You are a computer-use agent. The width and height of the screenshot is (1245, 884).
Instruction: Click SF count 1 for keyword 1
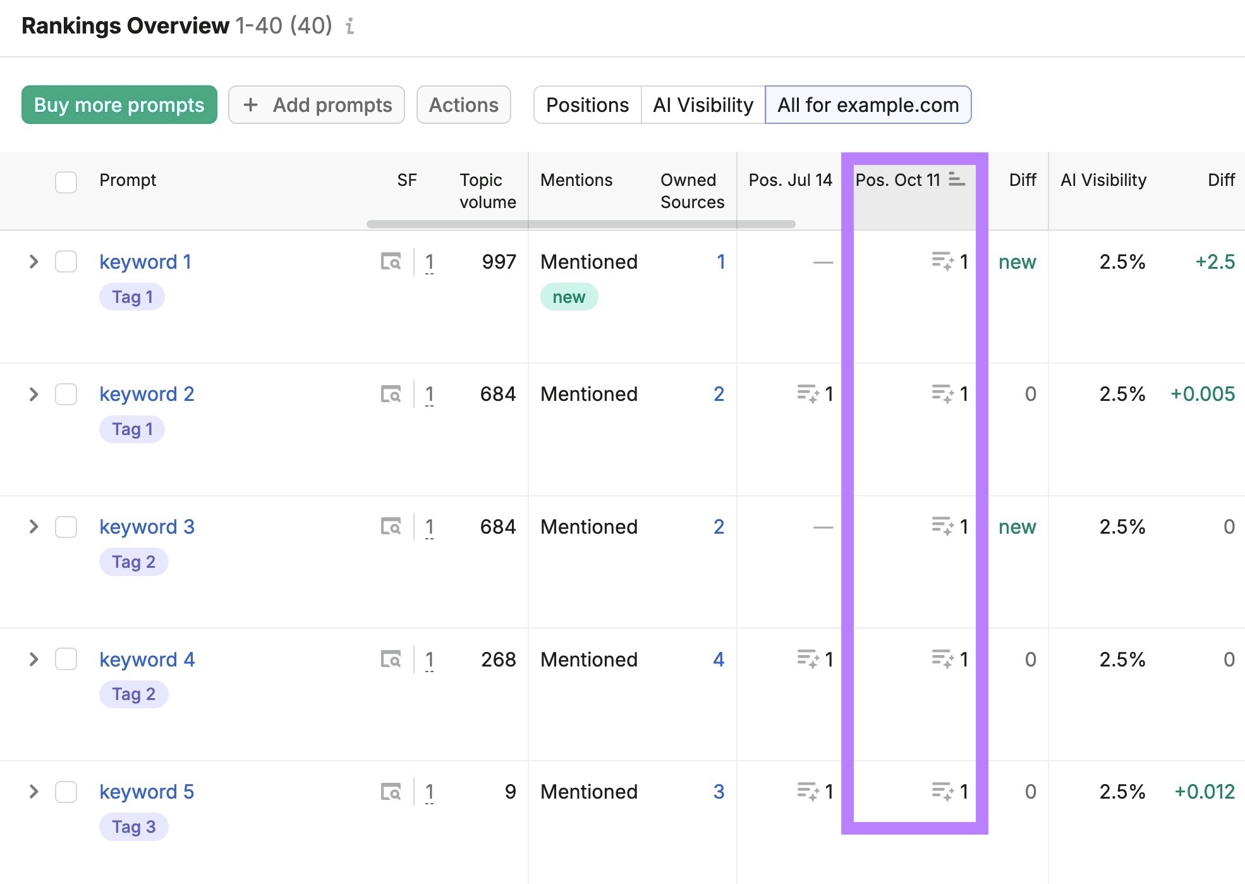[x=430, y=262]
